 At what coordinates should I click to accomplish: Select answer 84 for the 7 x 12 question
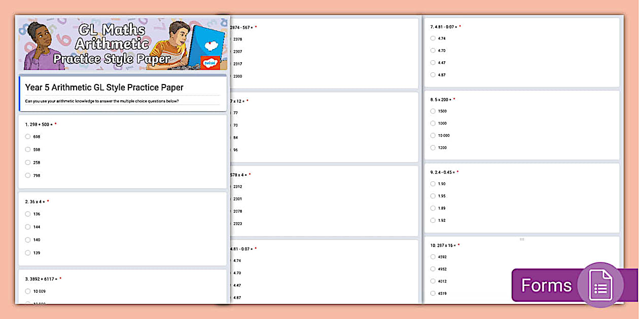tap(235, 137)
